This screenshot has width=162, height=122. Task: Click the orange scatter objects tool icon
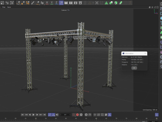(x=28, y=3)
